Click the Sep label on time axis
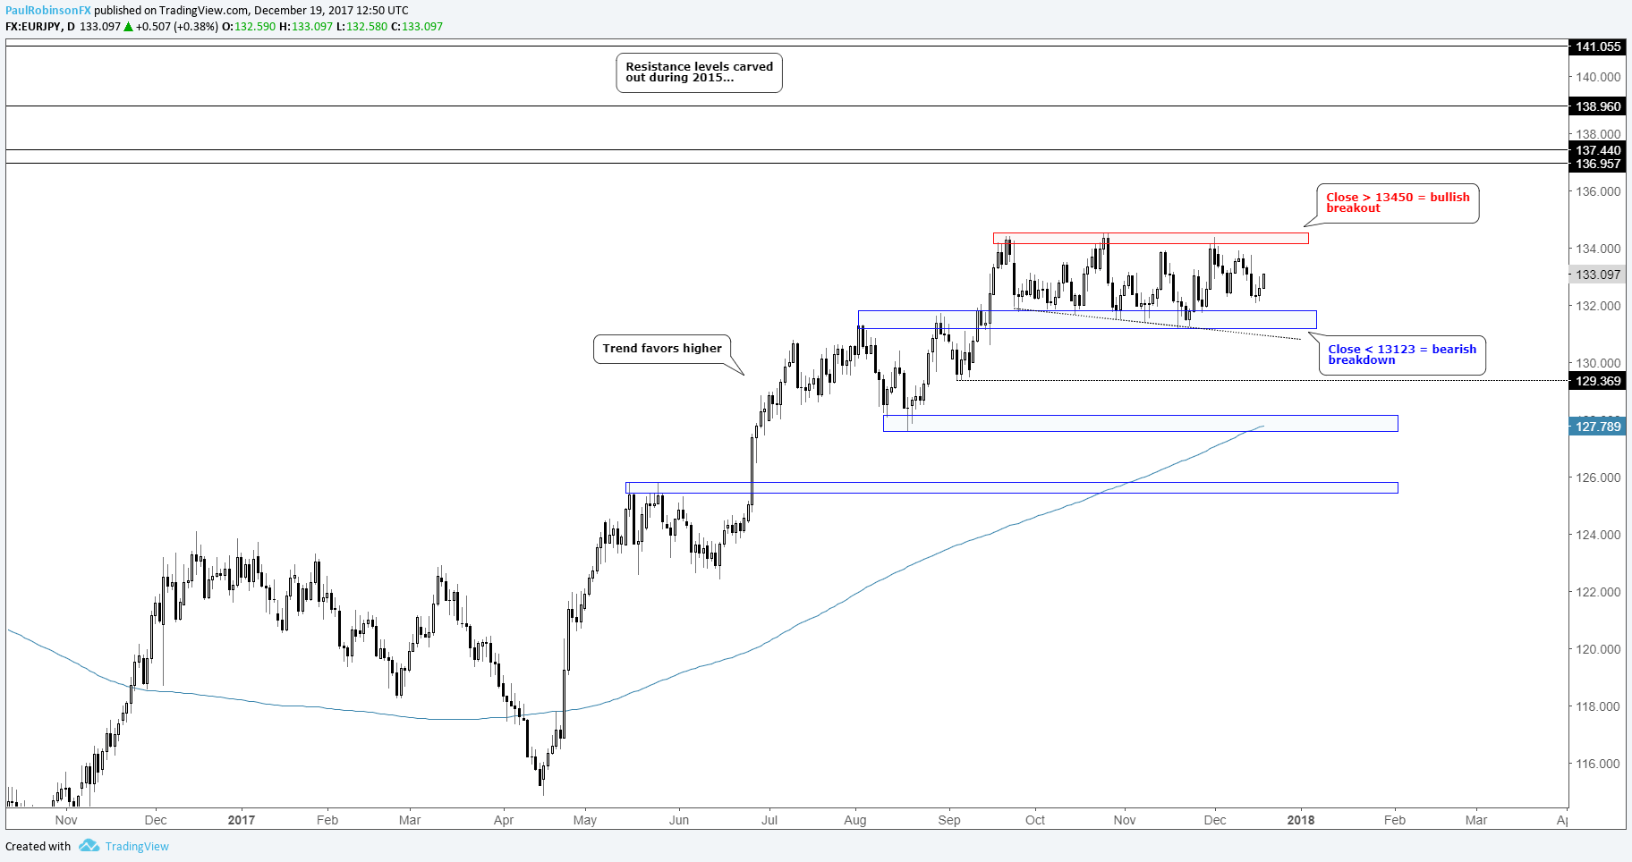 (949, 820)
